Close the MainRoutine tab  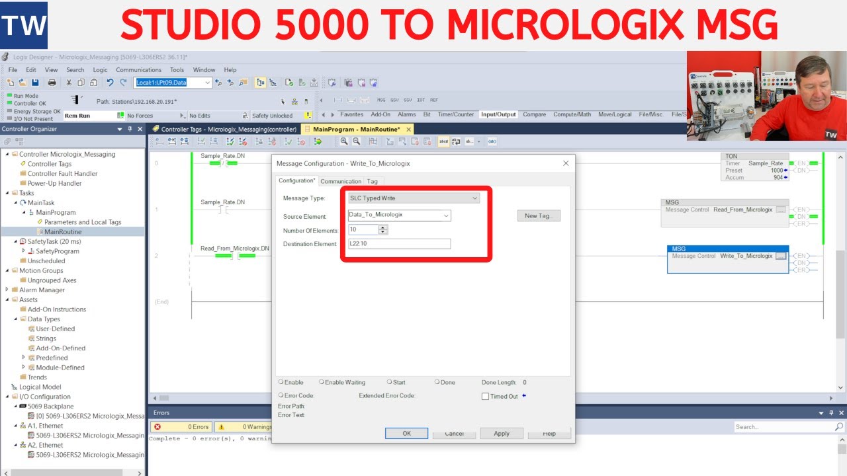pyautogui.click(x=408, y=130)
